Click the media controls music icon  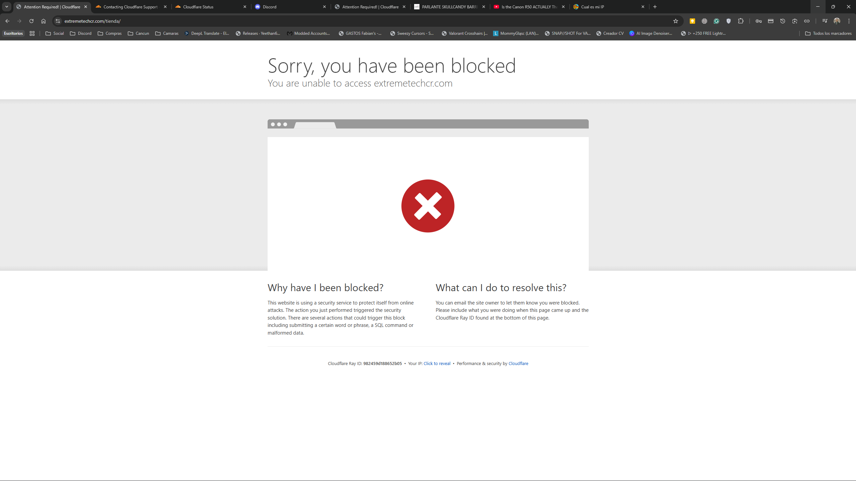[x=825, y=21]
